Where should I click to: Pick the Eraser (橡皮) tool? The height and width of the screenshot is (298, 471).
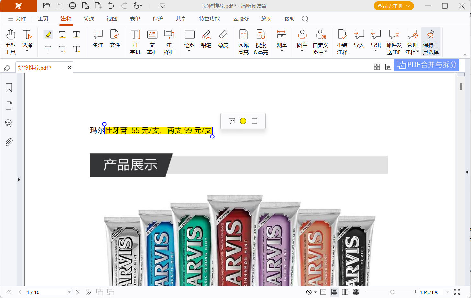click(x=223, y=39)
